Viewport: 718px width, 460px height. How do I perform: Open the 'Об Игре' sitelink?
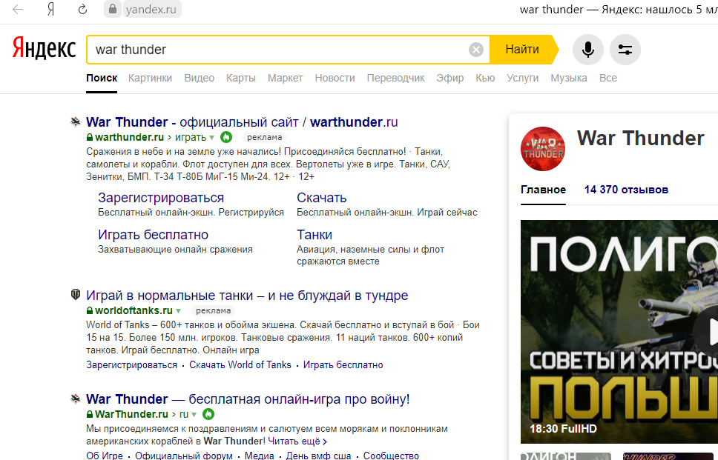105,456
